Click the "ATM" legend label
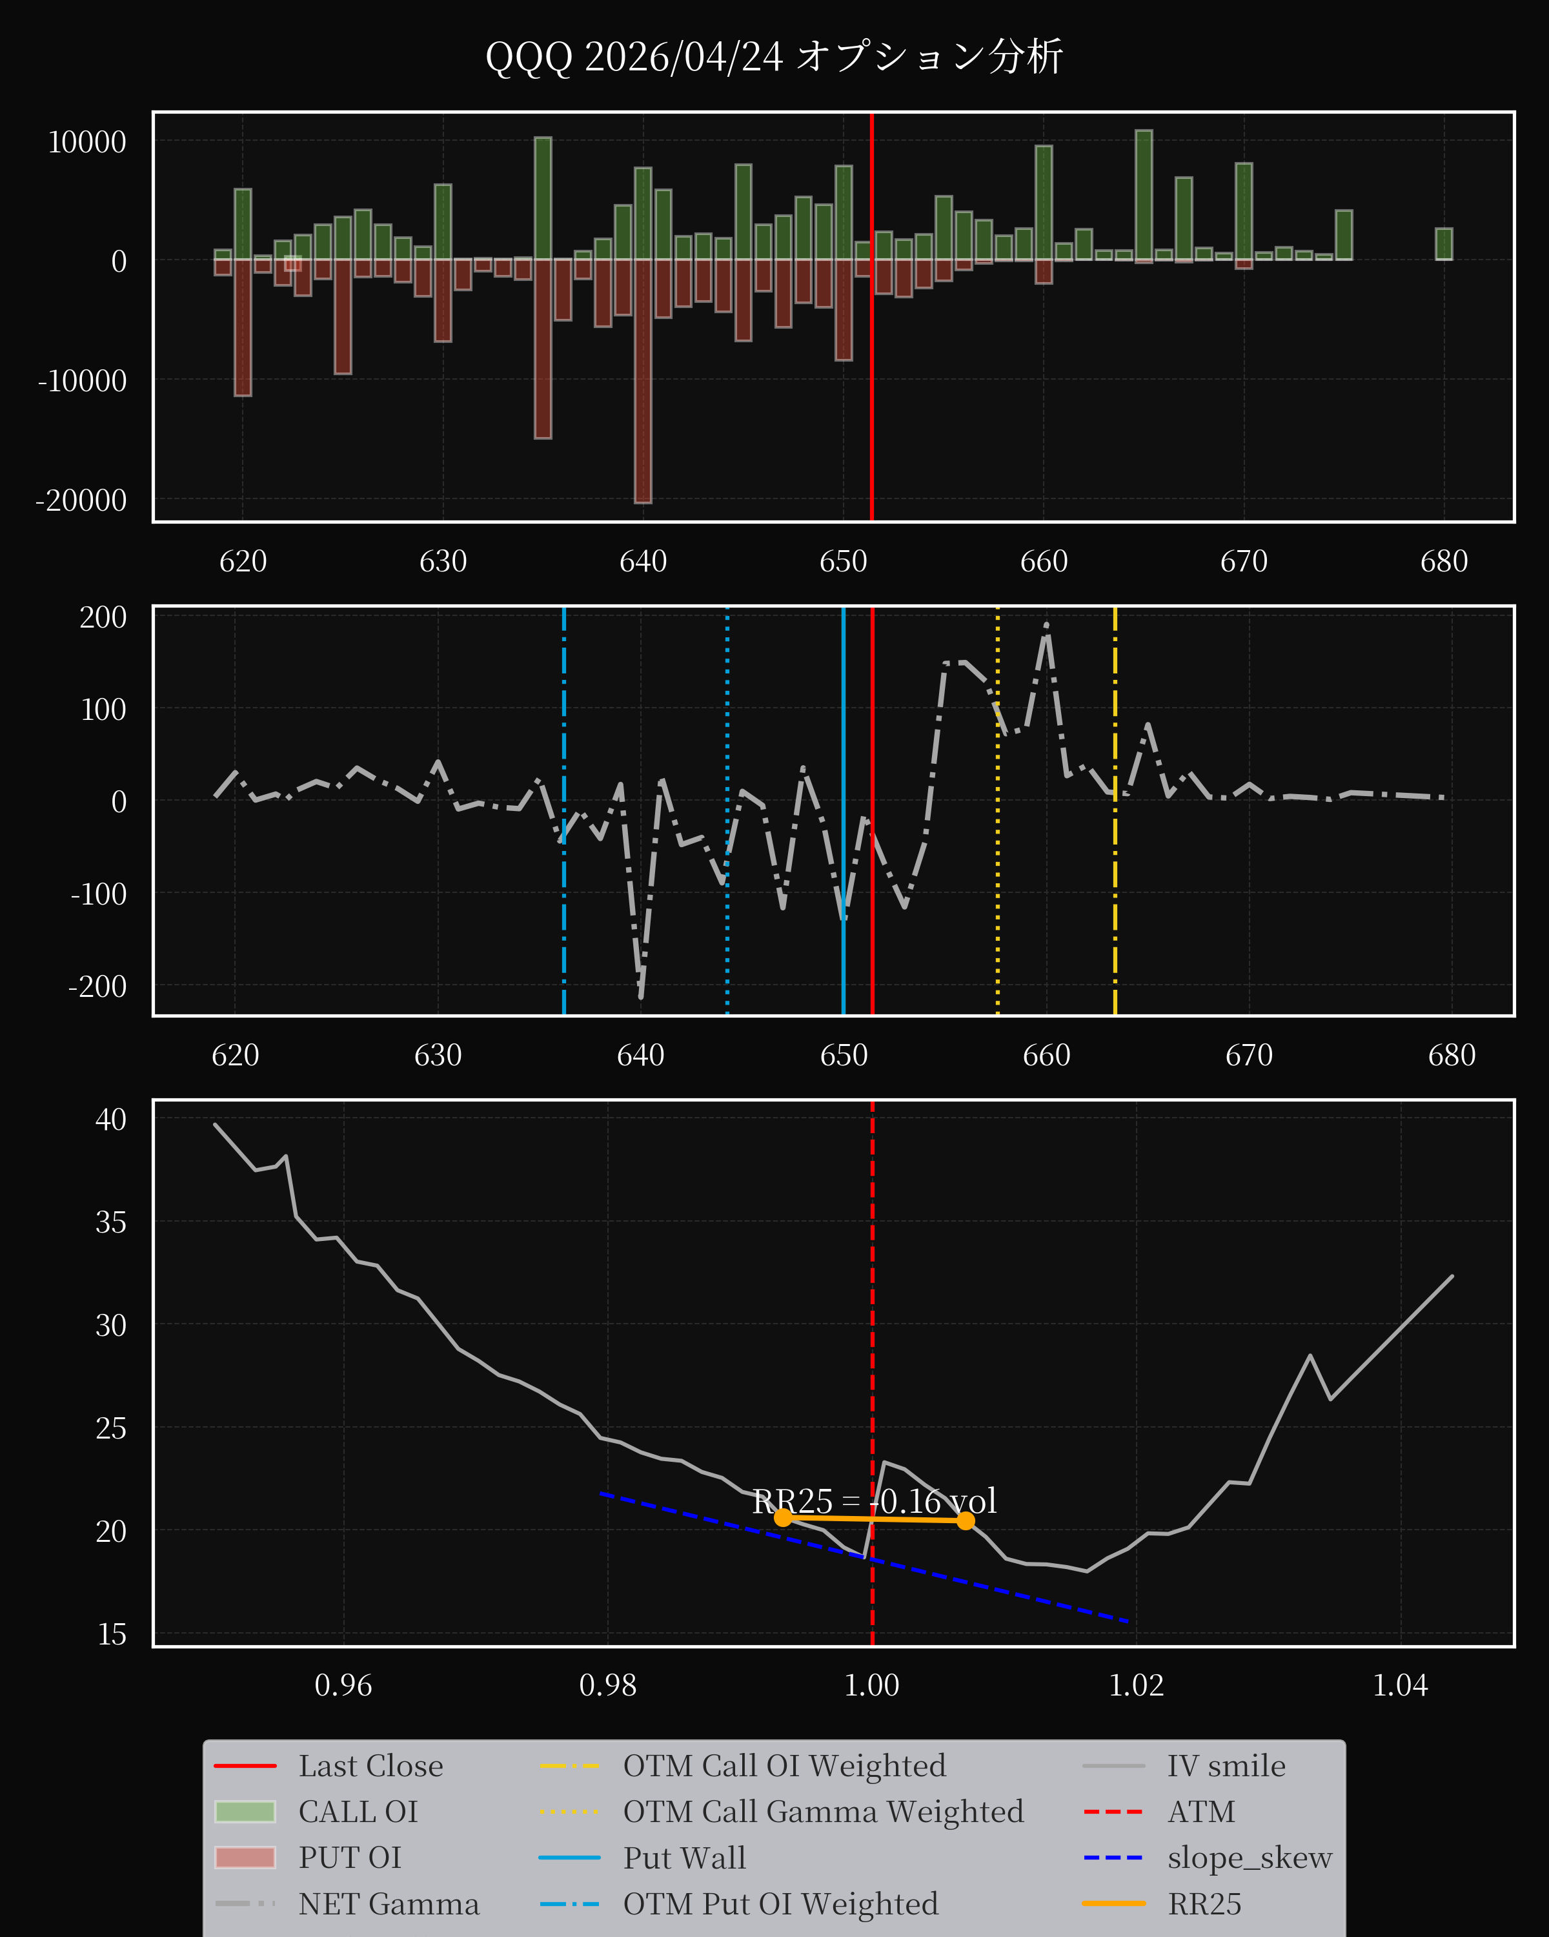1549x1937 pixels. click(1202, 1812)
